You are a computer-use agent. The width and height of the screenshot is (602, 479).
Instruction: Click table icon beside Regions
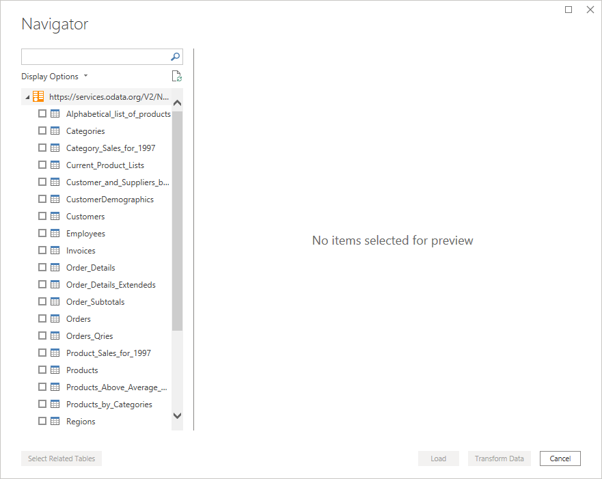point(55,421)
